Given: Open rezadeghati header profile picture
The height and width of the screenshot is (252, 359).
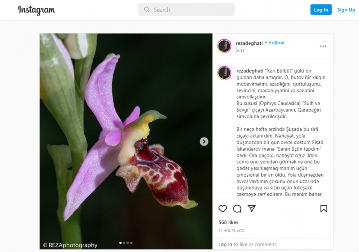Looking at the screenshot, I should pyautogui.click(x=224, y=46).
